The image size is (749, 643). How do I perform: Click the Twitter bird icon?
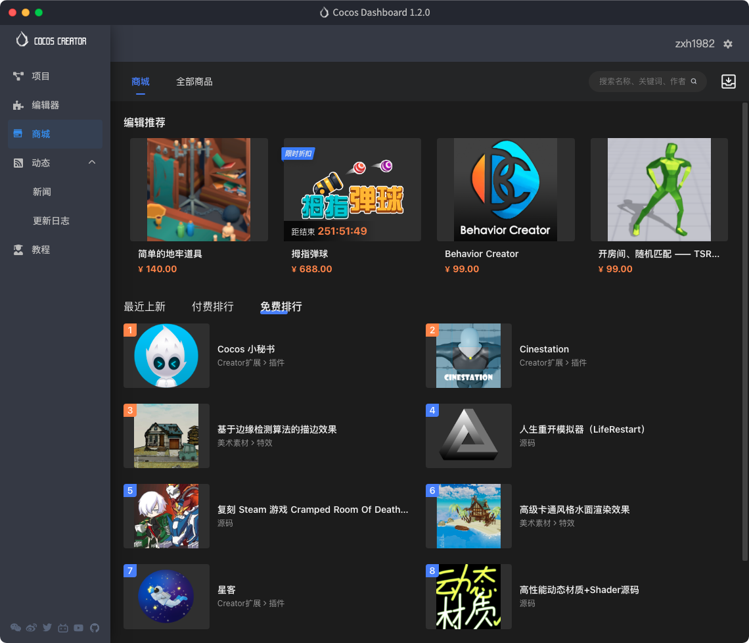point(47,628)
